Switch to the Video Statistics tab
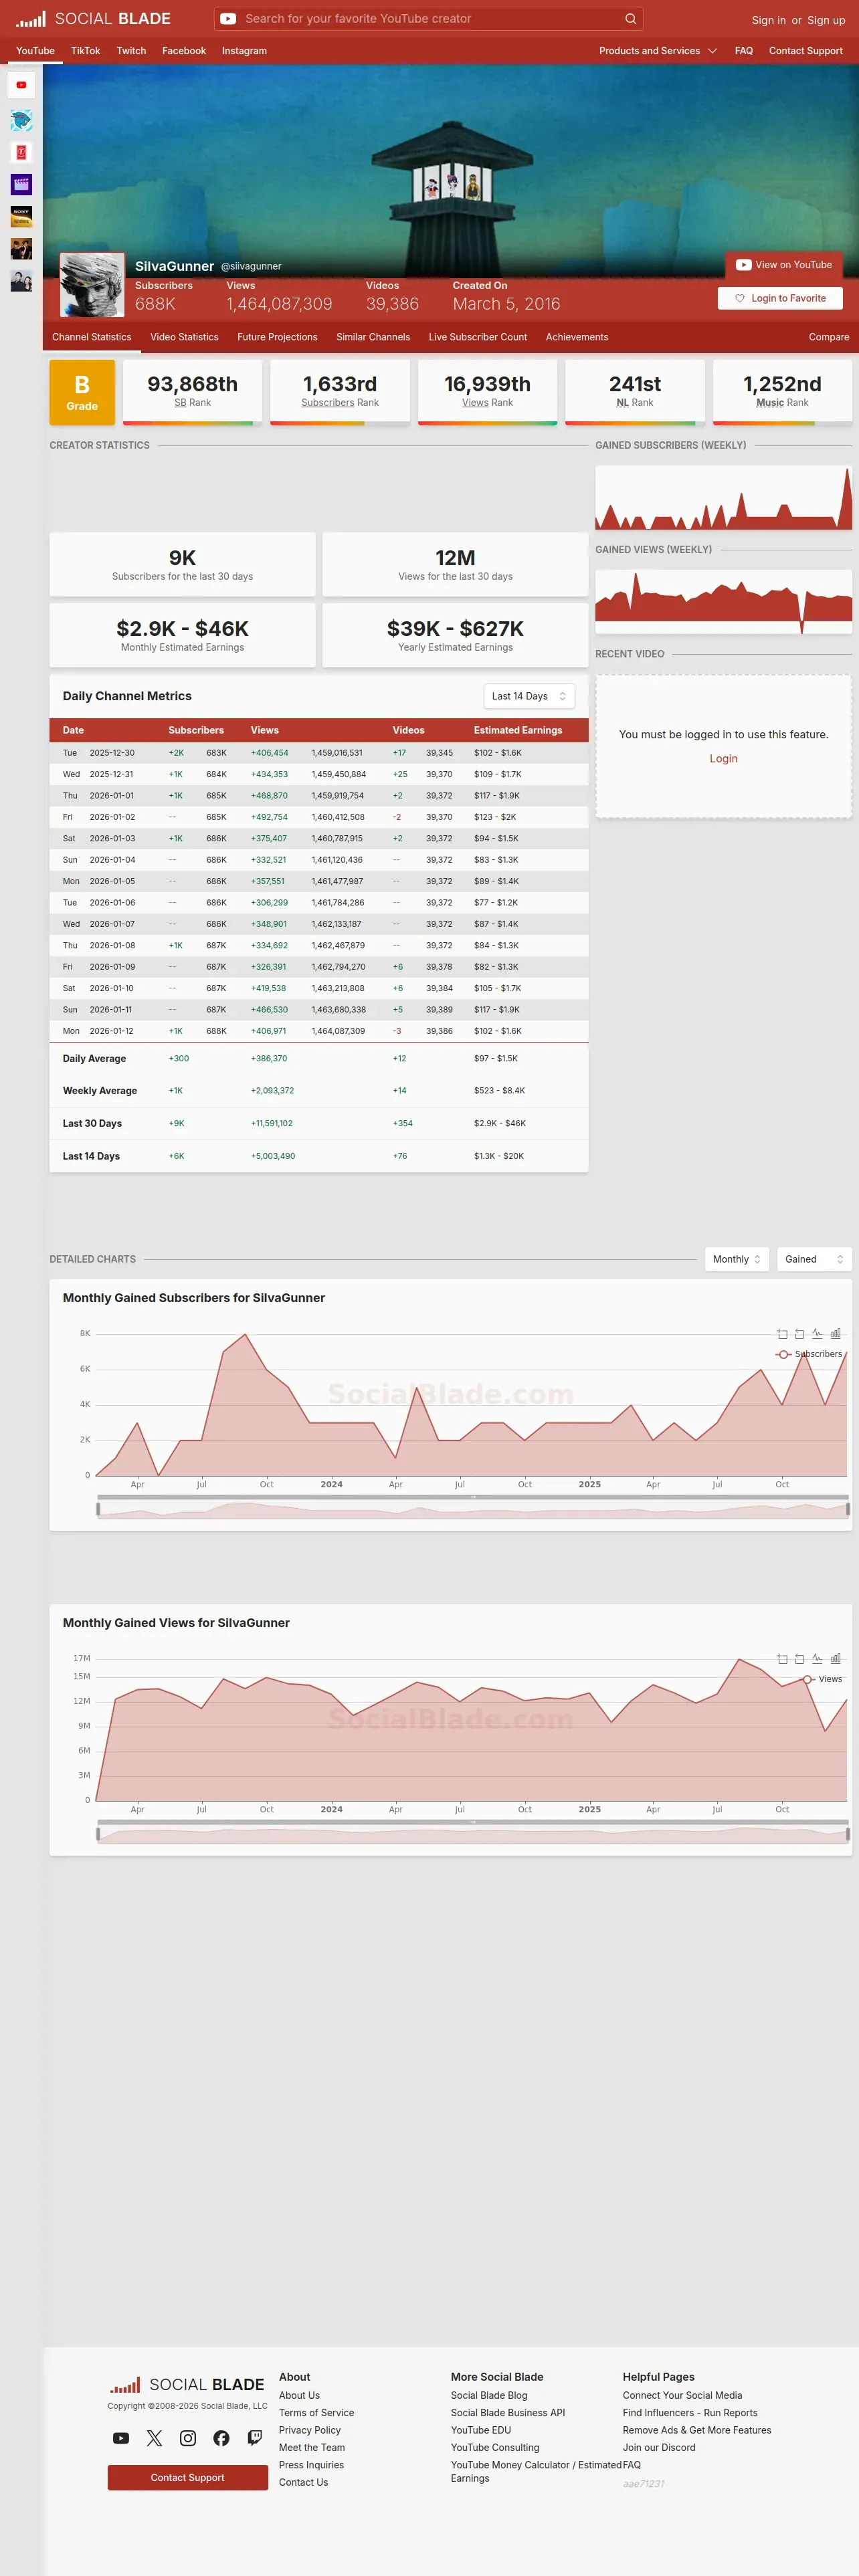 click(x=184, y=337)
